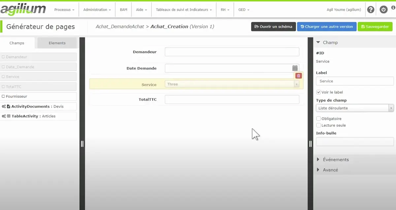Screen dimensions: 396x210
Task: Click the power logout icon
Action: click(383, 10)
